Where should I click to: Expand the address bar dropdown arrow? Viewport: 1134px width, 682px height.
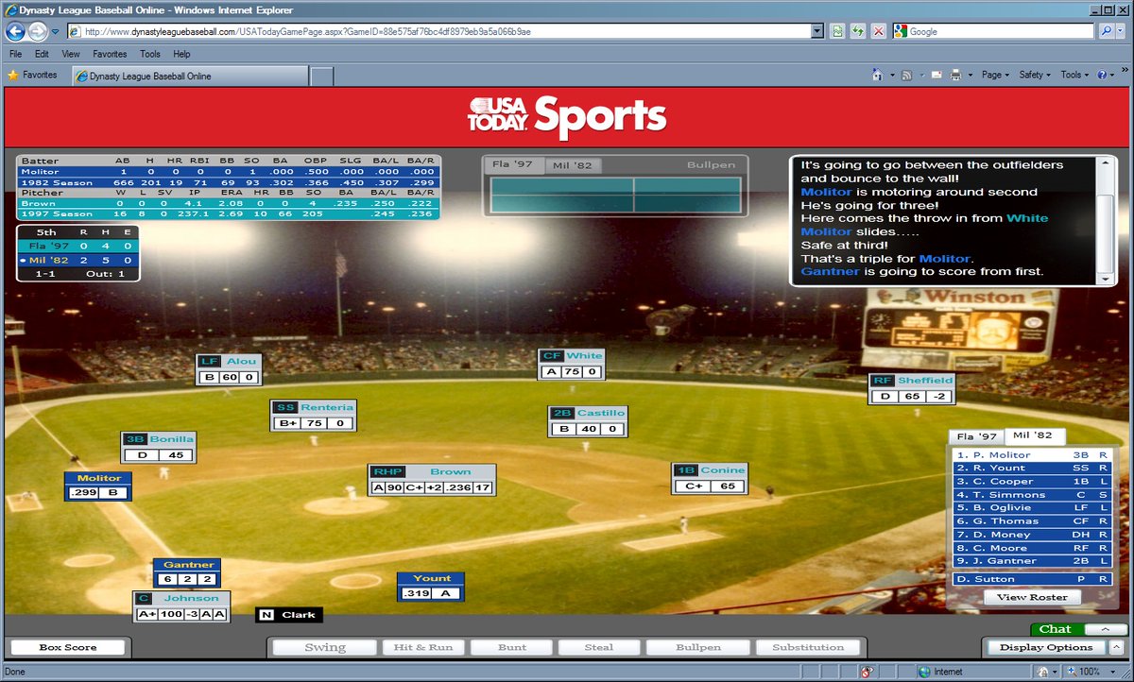818,31
